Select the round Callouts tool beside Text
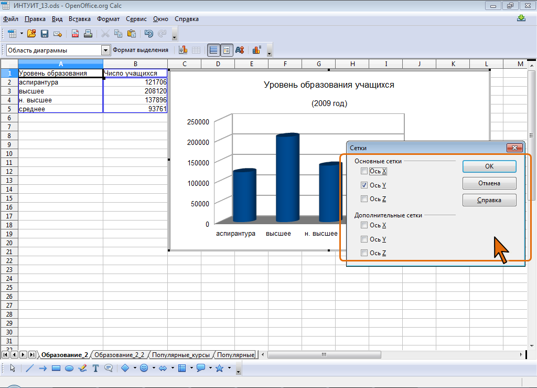Screen dimensions: 537x388 [x=109, y=368]
